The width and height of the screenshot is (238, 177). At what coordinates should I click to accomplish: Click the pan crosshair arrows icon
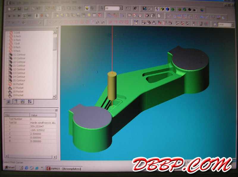(x=80, y=8)
